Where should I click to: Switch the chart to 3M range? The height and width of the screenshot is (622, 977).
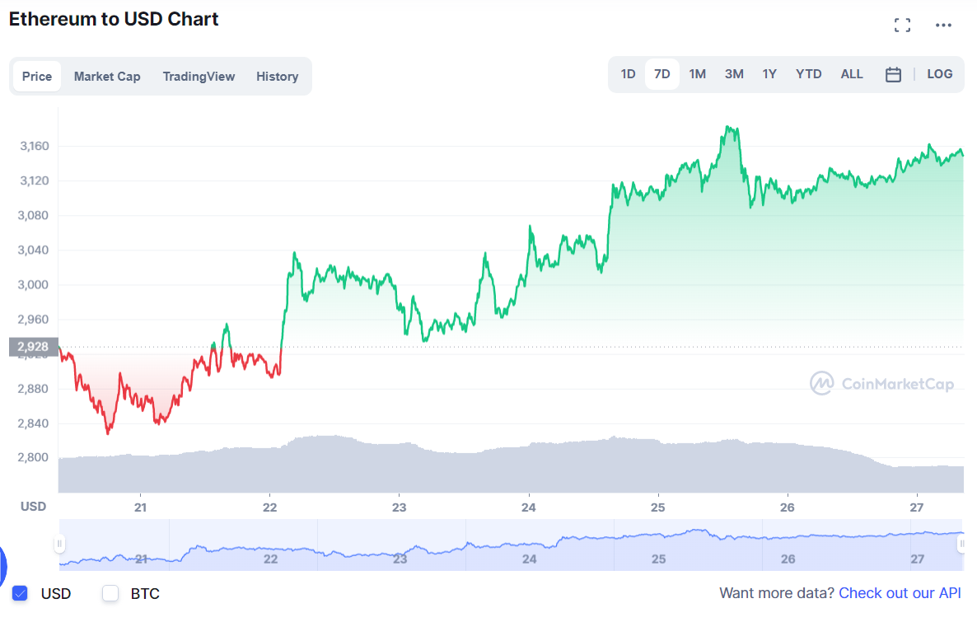coord(734,74)
